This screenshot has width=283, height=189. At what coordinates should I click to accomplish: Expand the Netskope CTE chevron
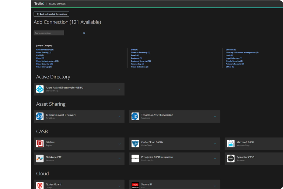(x=119, y=159)
